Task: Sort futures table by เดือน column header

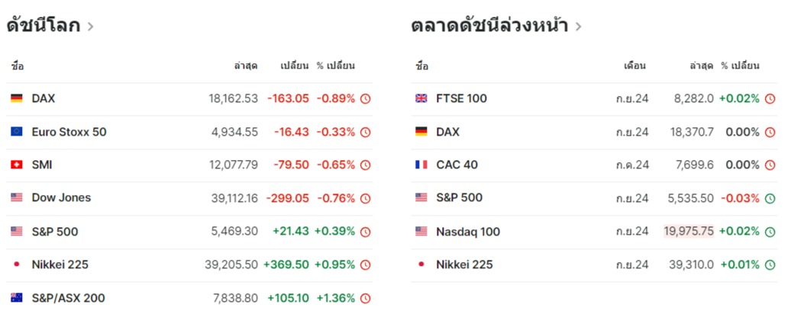Action: click(635, 66)
